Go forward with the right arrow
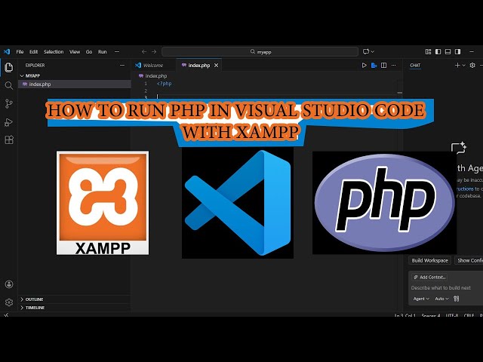This screenshot has height=362, width=483. click(154, 52)
